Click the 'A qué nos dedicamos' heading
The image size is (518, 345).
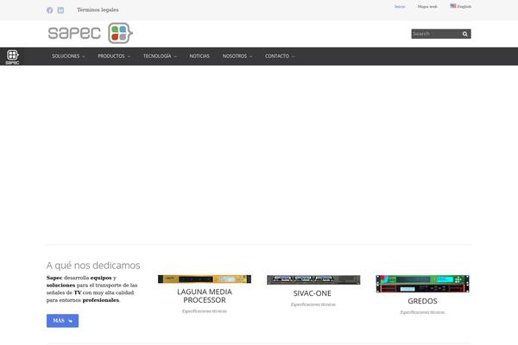(x=93, y=266)
